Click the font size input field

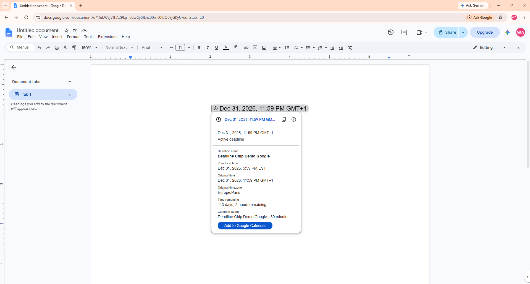180,47
